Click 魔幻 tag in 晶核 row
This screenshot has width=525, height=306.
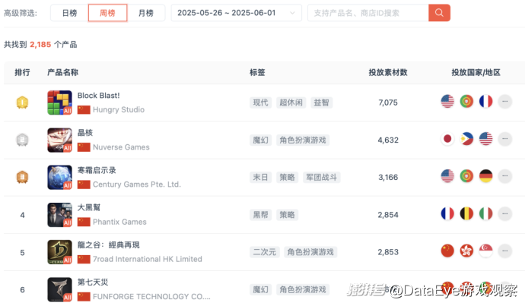[x=260, y=140]
